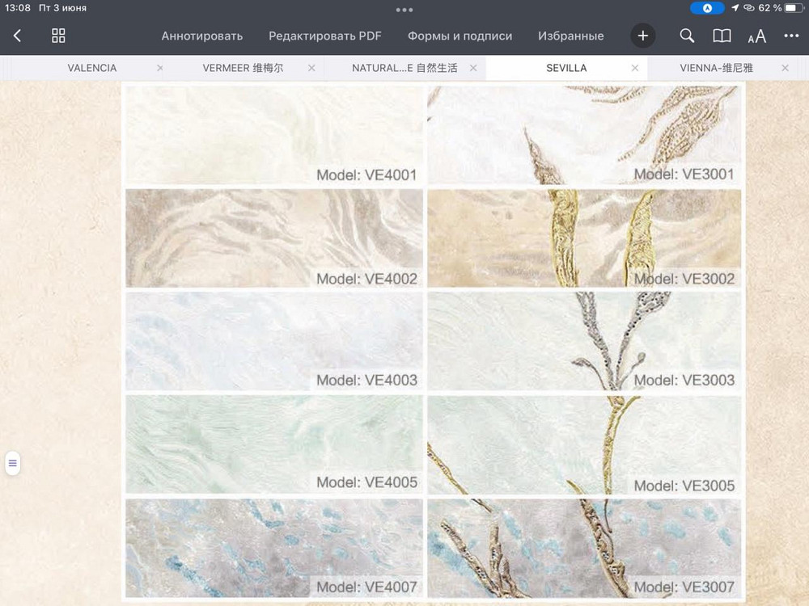
Task: Switch to the VERMEER document tab
Action: pos(243,68)
